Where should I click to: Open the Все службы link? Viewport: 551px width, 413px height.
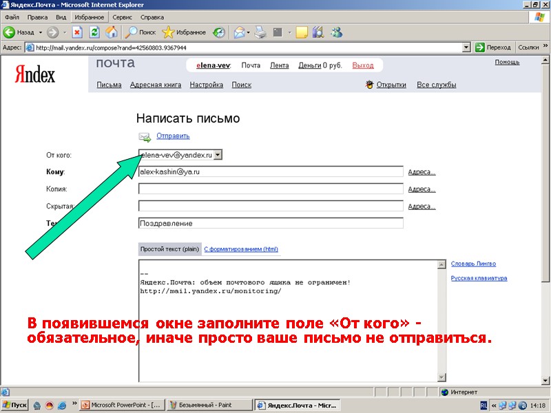[437, 85]
